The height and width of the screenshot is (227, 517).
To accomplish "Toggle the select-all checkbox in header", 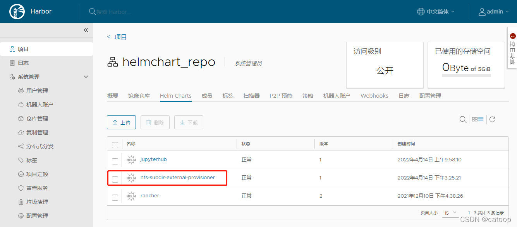I will 115,145.
